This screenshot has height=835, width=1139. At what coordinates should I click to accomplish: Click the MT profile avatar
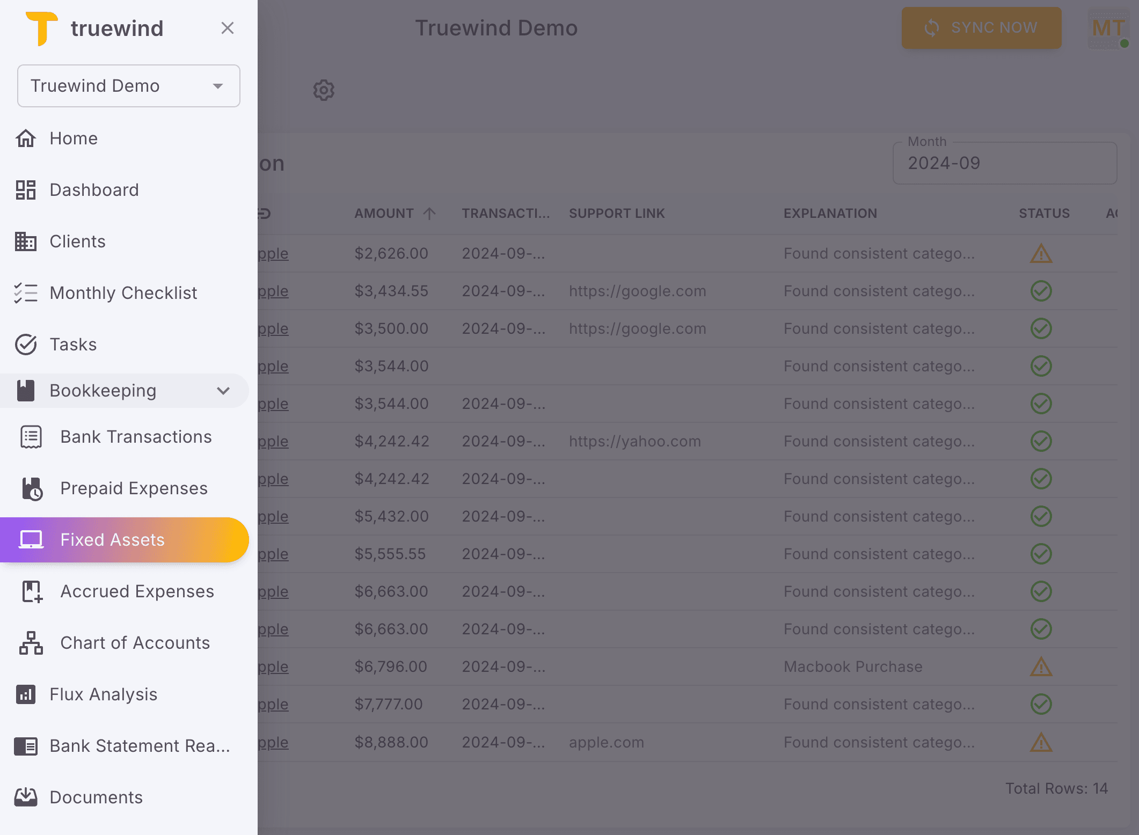click(x=1107, y=28)
